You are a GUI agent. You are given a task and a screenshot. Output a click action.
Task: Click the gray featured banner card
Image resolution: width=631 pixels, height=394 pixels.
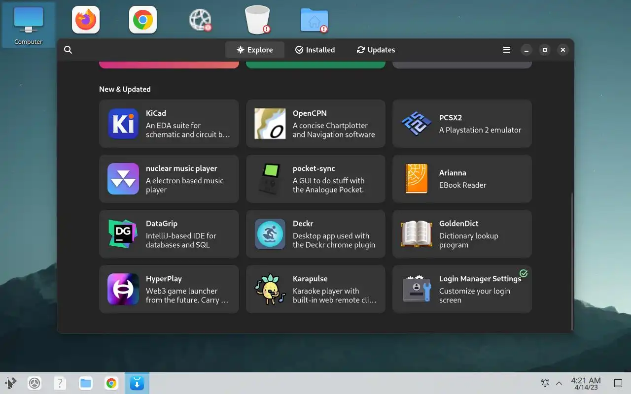(x=462, y=65)
